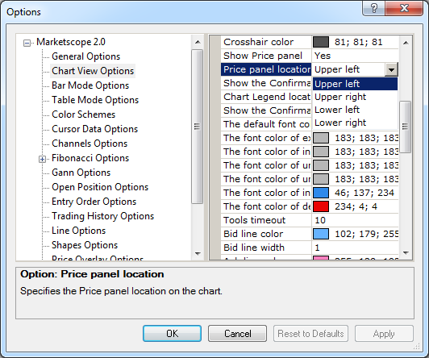
Task: Open Bar Mode Options
Action: point(90,85)
